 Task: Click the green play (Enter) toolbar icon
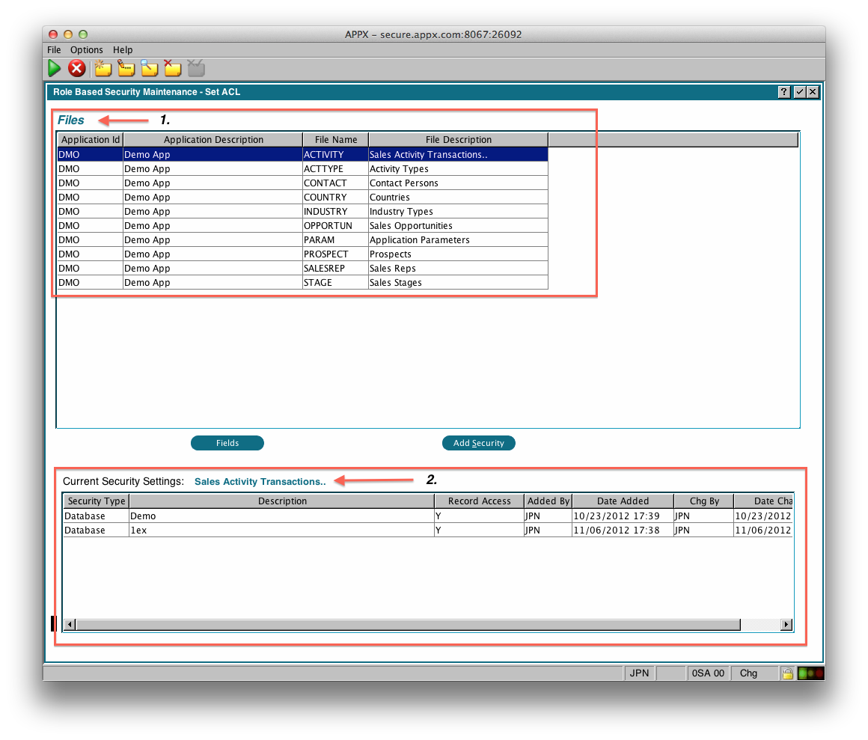[55, 69]
